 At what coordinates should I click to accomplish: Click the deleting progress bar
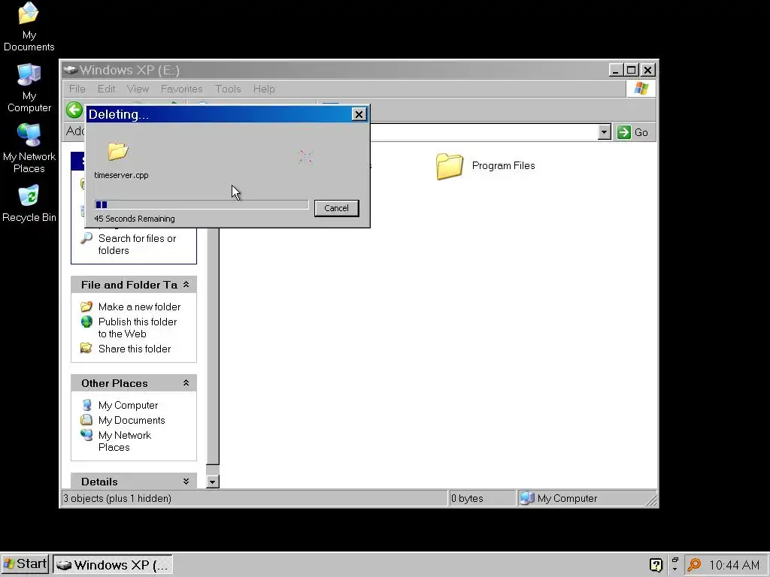point(202,204)
